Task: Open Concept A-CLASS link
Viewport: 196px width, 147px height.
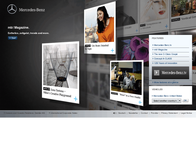Action: [x=163, y=59]
